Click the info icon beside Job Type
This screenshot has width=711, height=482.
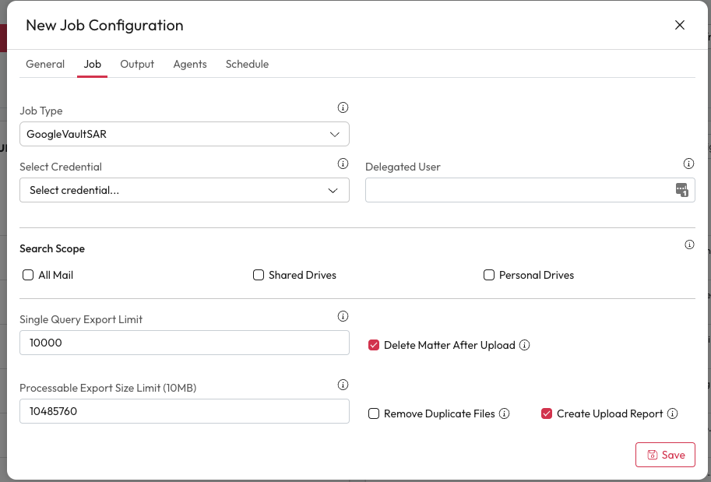point(343,108)
